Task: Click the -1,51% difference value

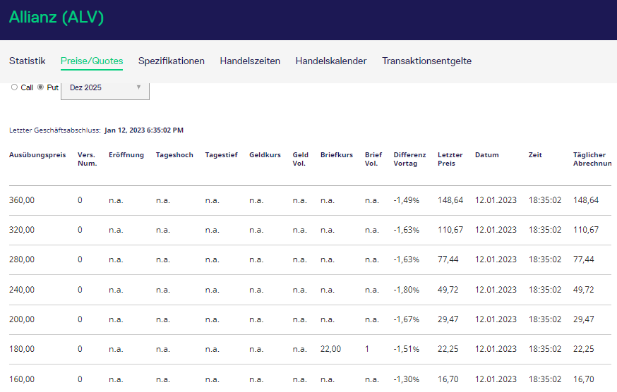Action: tap(407, 349)
